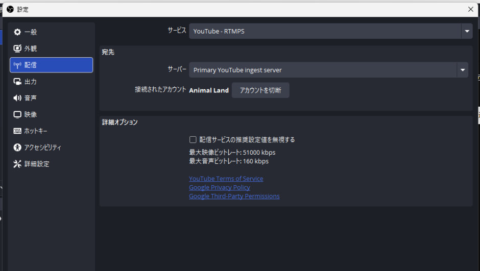480x271 pixels.
Task: Switch to the 出力 settings tab
Action: 52,81
